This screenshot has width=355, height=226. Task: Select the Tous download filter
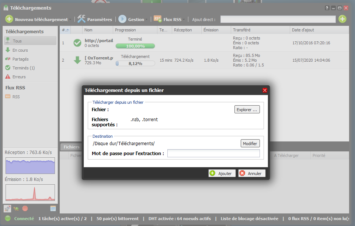pyautogui.click(x=30, y=41)
